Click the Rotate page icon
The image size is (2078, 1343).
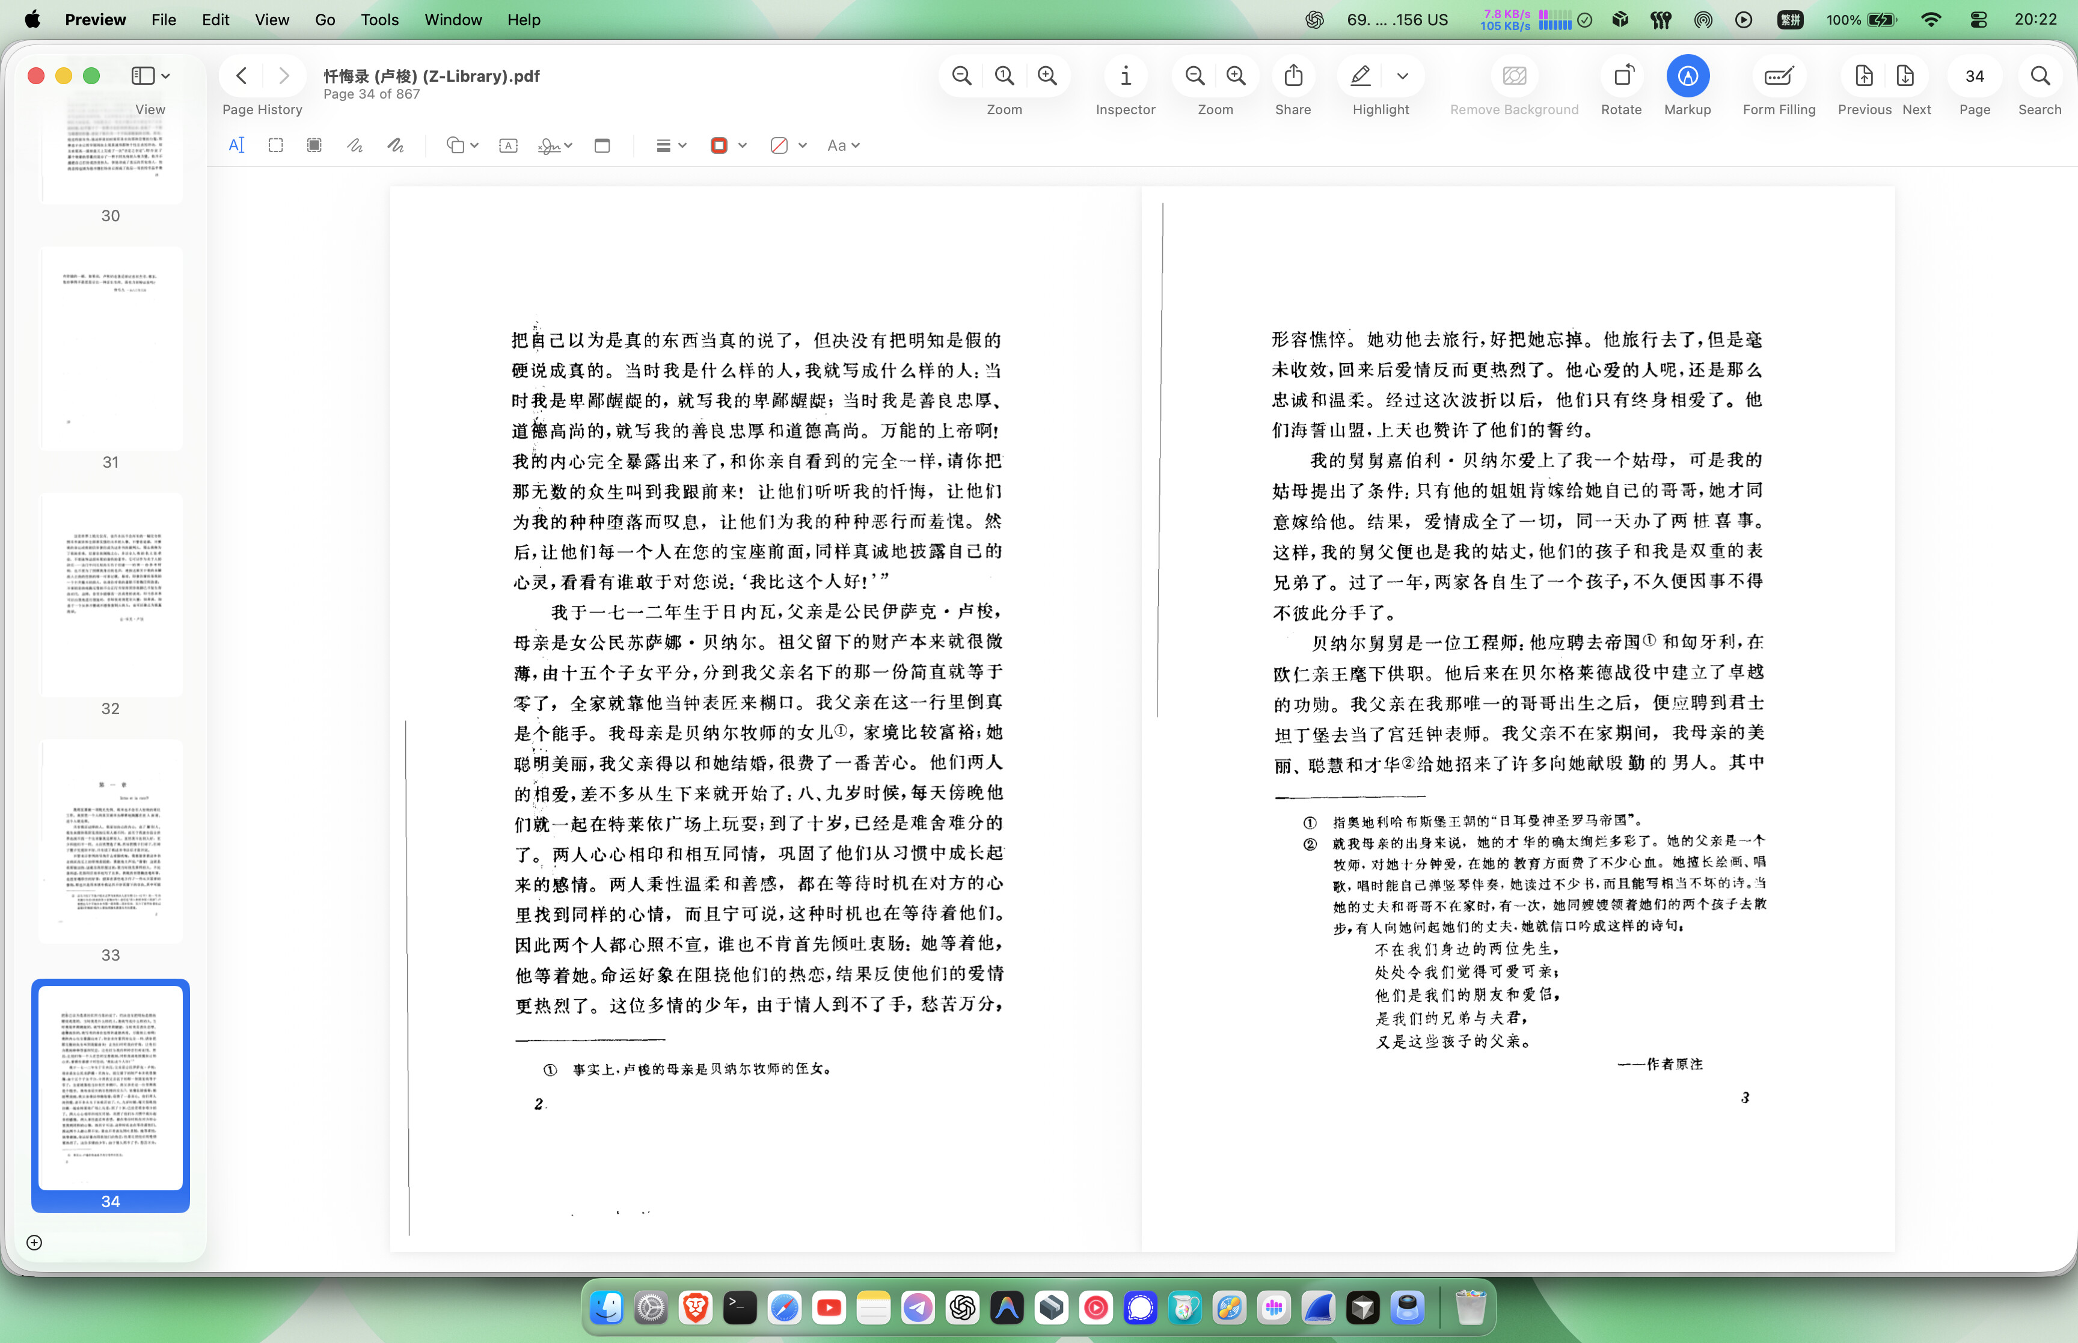pyautogui.click(x=1621, y=76)
